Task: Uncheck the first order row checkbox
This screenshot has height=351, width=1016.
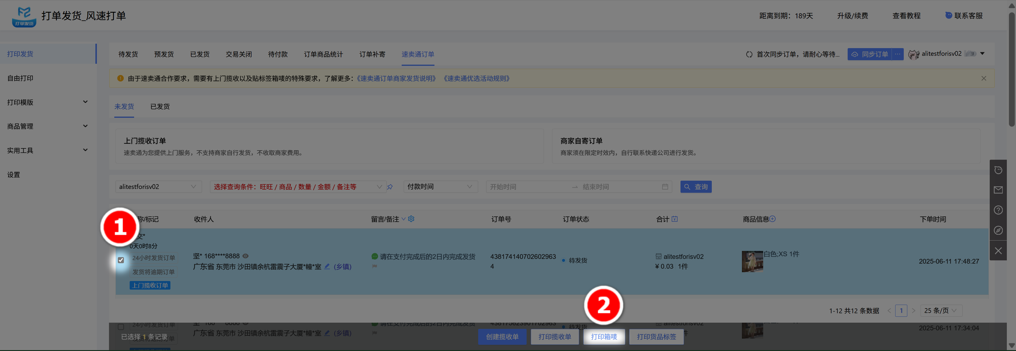Action: pos(121,260)
